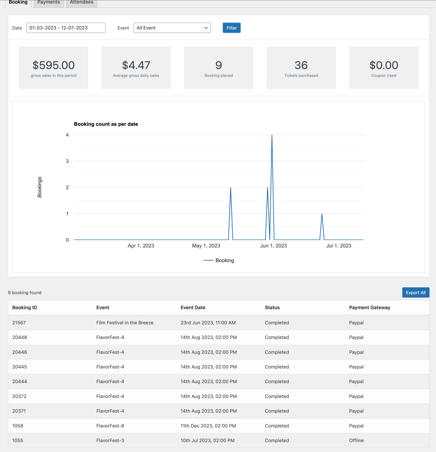This screenshot has width=436, height=452.
Task: Select the Tickets purchased stat card
Action: 301,68
